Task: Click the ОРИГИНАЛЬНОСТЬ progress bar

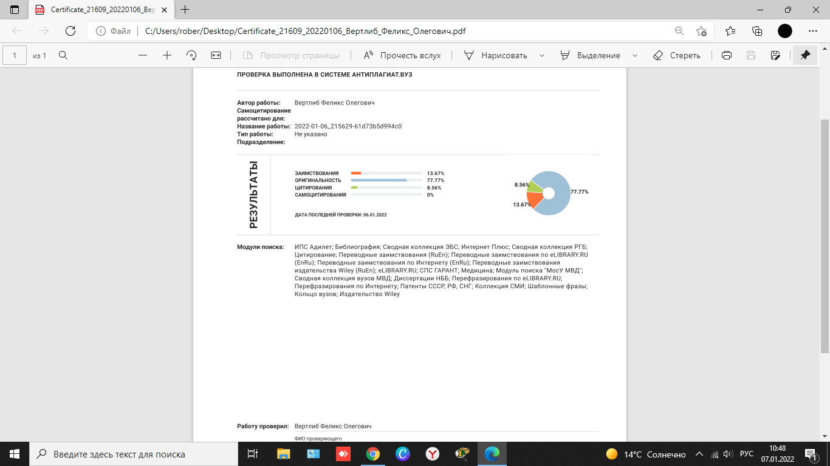Action: tap(386, 181)
